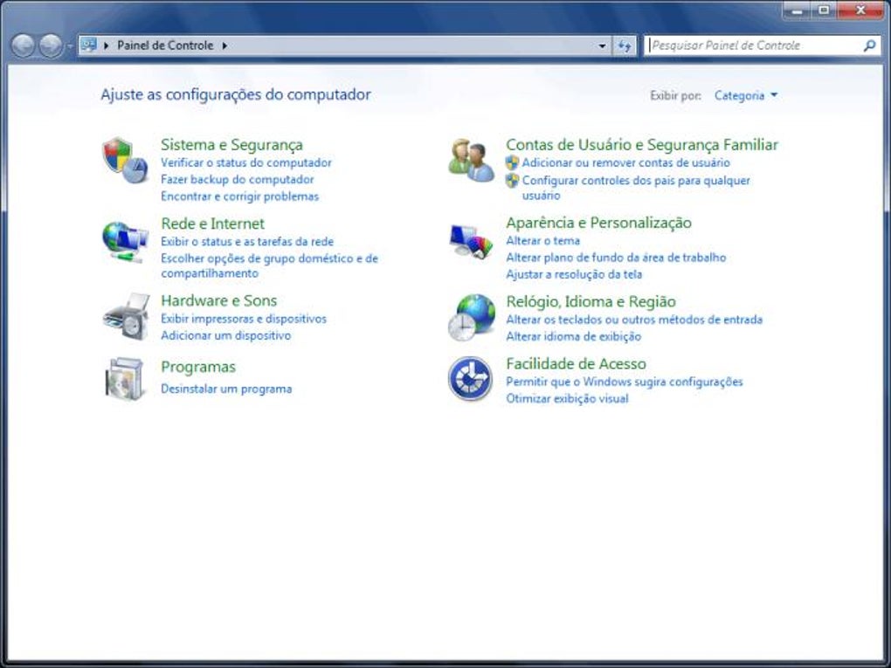
Task: Click the Control Panel icon in address bar
Action: [x=88, y=45]
